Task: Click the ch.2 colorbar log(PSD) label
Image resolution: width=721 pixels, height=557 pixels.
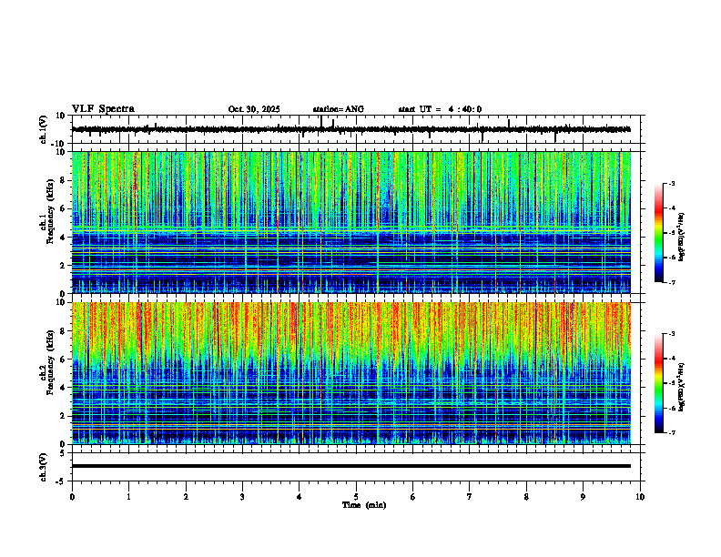Action: click(682, 387)
